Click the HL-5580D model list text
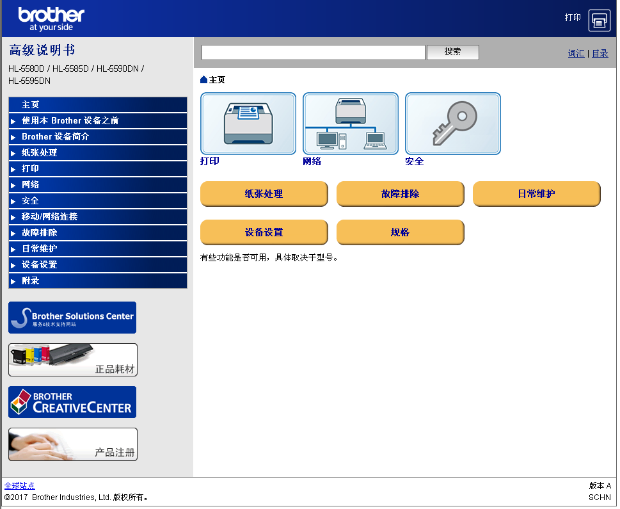This screenshot has width=620, height=509. 76,74
